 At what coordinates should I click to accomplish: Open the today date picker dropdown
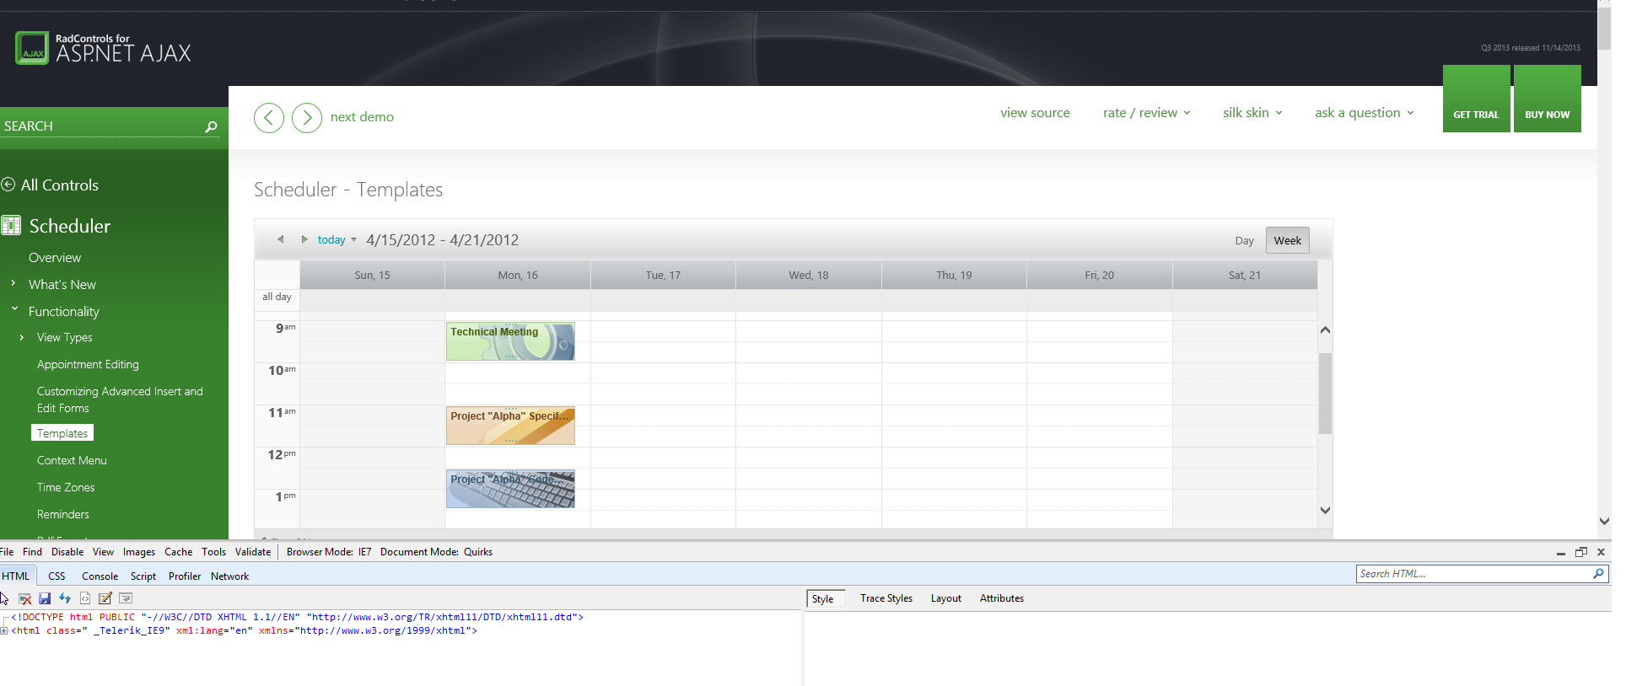(x=337, y=240)
